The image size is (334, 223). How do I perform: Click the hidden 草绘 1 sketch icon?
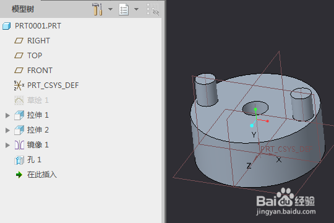coord(19,100)
